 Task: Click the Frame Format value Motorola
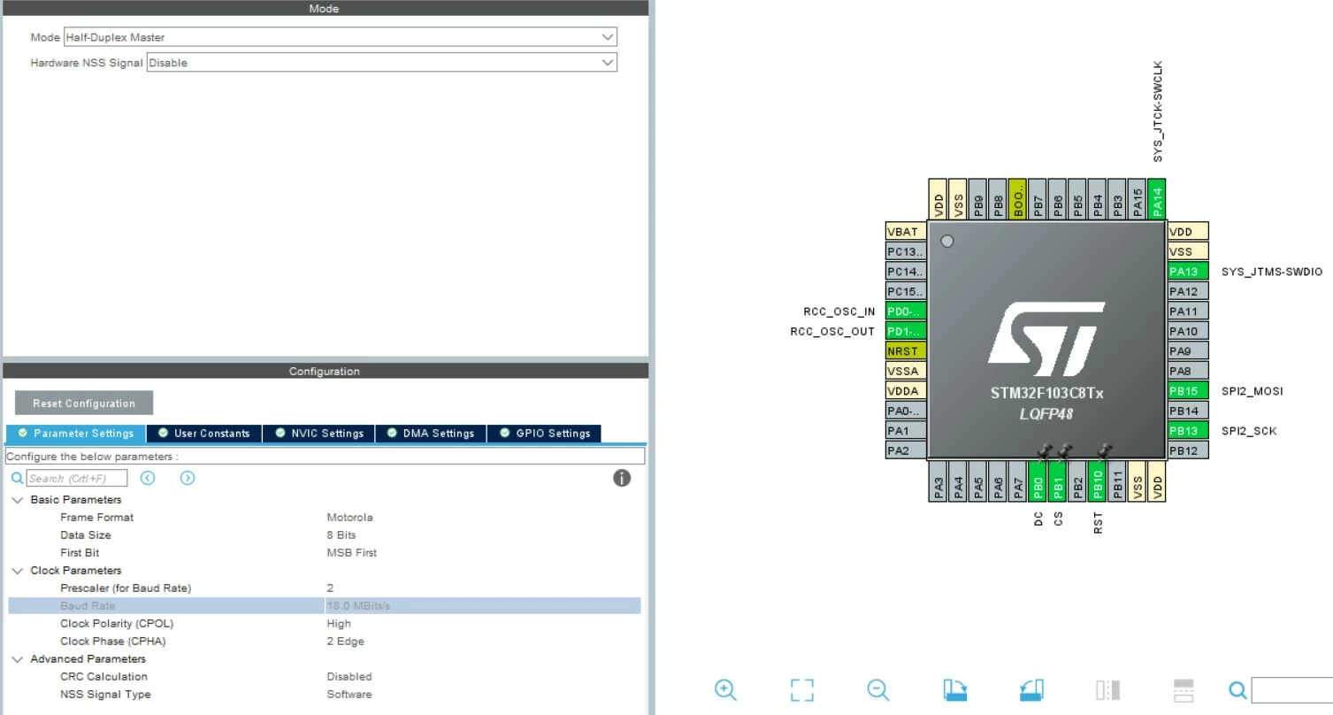coord(349,518)
